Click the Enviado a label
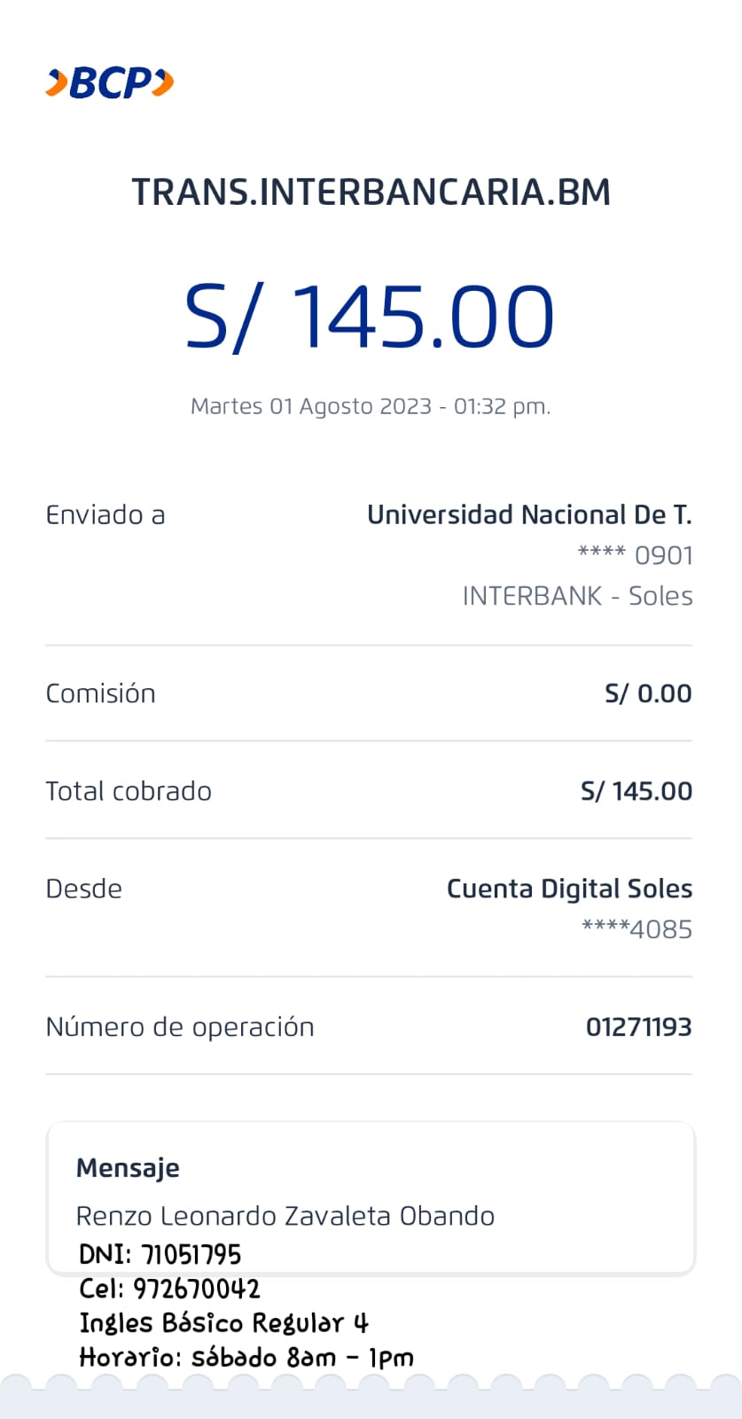 coord(105,515)
